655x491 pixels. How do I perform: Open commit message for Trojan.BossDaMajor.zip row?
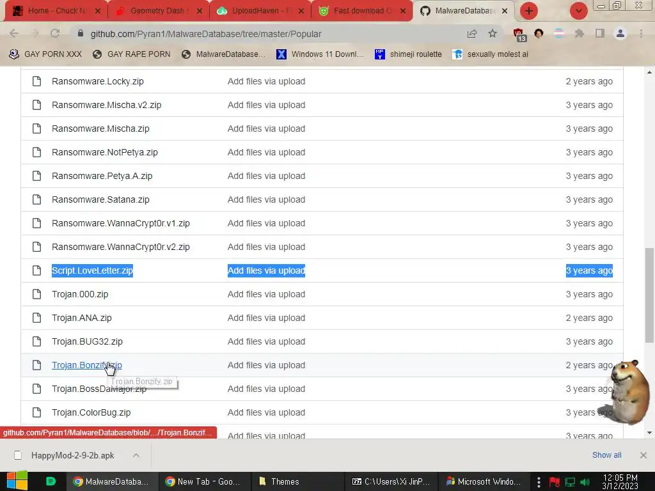click(x=266, y=389)
